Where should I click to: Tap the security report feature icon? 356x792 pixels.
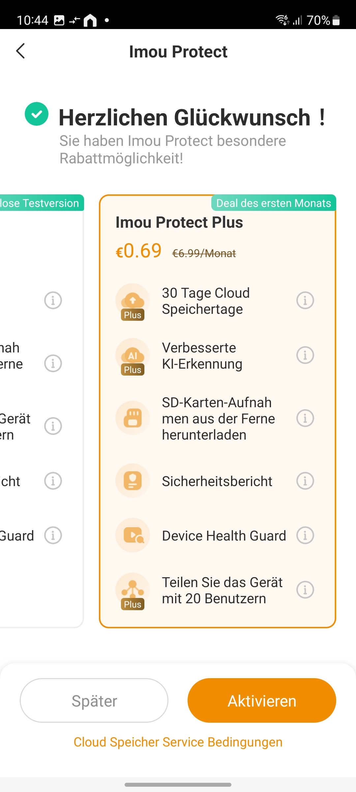pyautogui.click(x=133, y=481)
